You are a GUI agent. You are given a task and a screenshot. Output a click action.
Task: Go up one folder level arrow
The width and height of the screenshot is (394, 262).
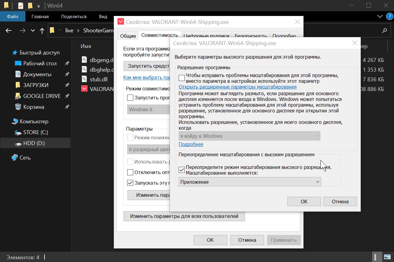(x=42, y=31)
